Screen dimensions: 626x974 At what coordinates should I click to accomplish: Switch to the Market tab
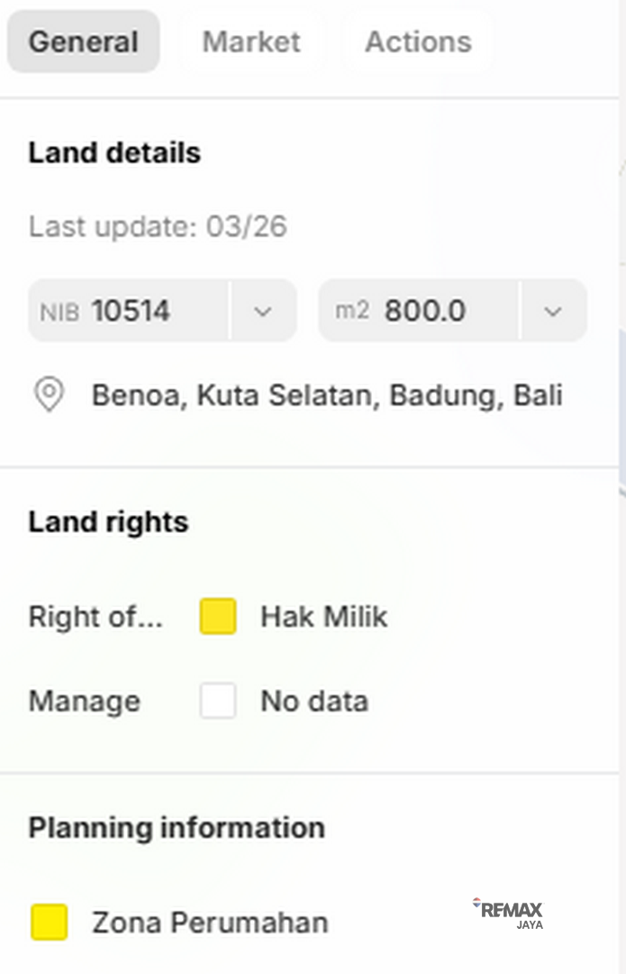[250, 41]
